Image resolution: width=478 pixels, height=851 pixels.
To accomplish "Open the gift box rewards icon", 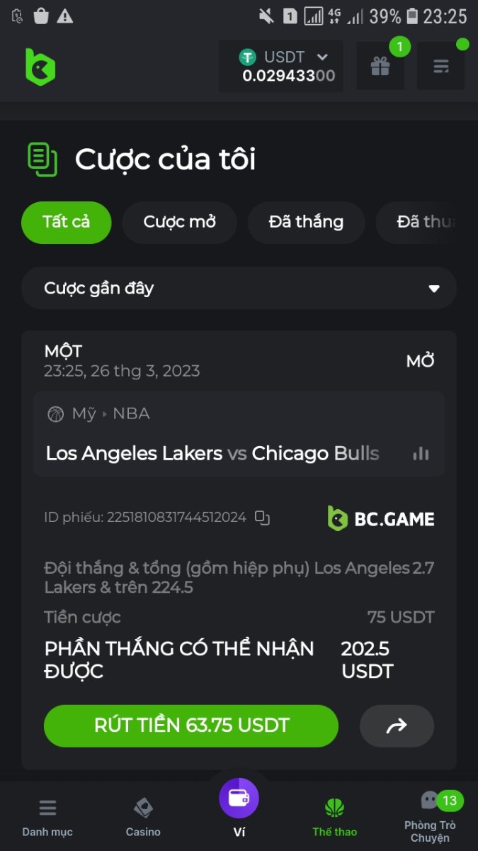I will (380, 67).
